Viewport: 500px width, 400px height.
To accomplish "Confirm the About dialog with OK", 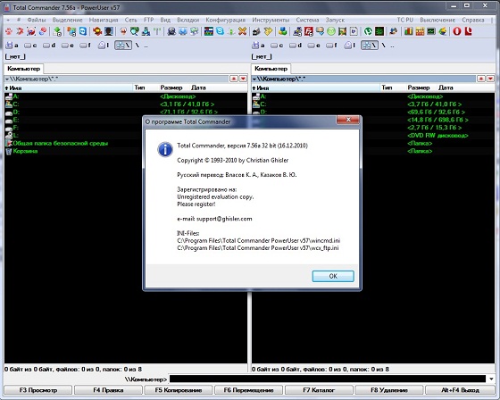I will [333, 276].
